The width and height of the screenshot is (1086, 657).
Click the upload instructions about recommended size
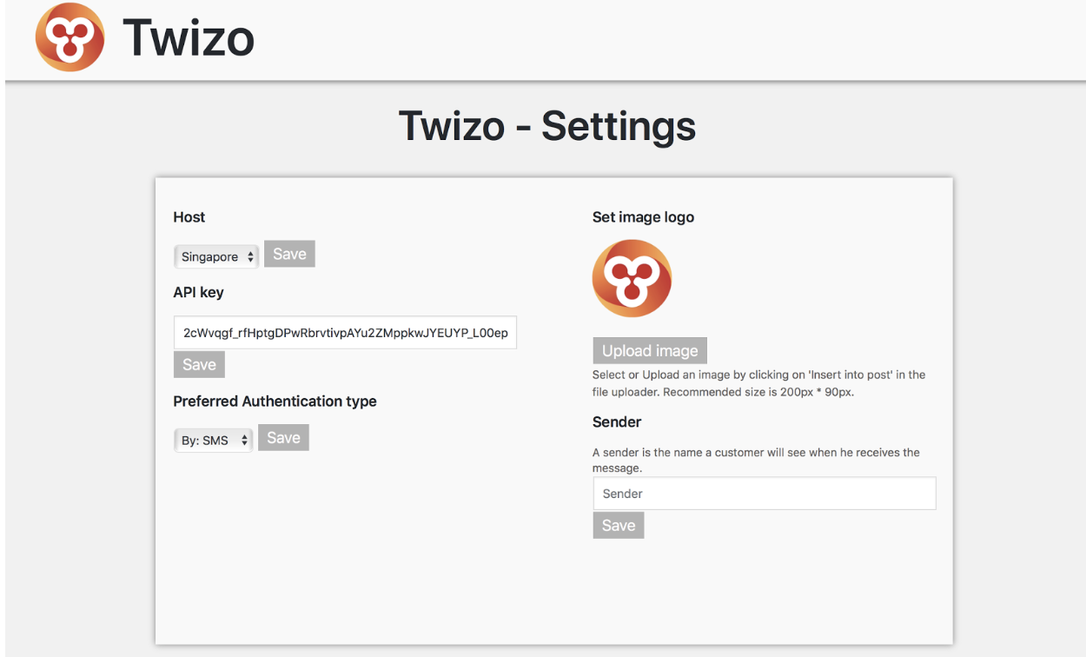click(x=758, y=383)
